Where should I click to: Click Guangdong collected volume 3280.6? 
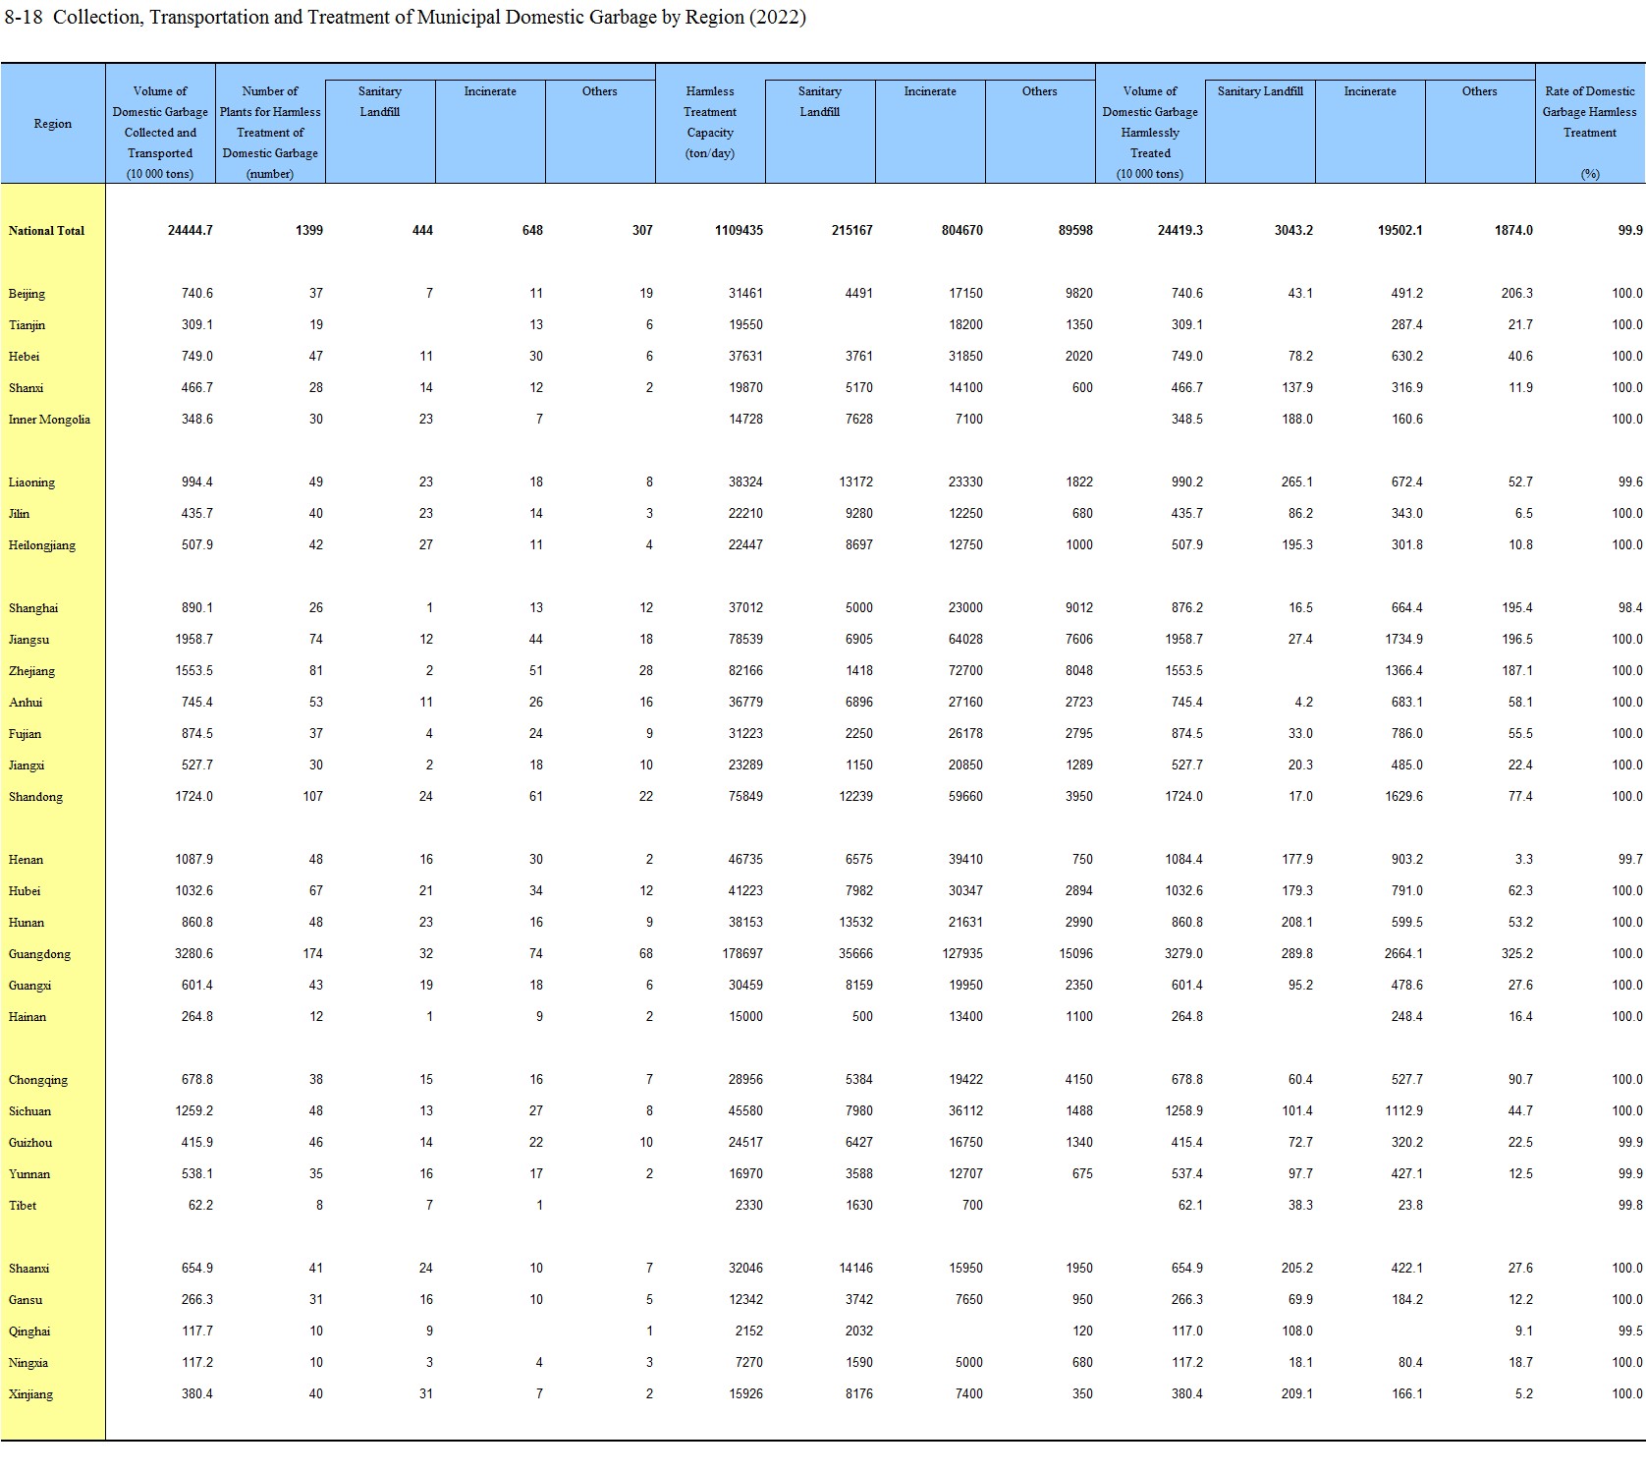193,954
